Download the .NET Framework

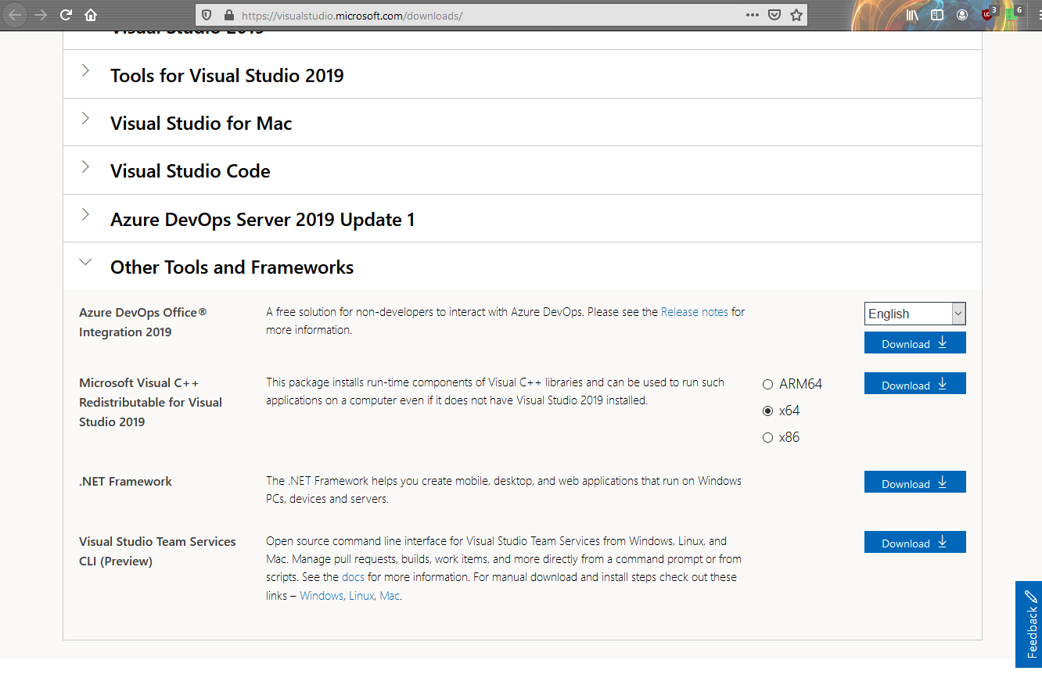[915, 482]
